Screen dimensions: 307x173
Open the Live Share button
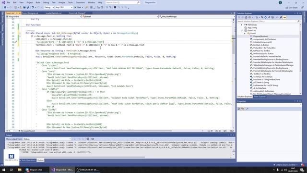(x=292, y=8)
